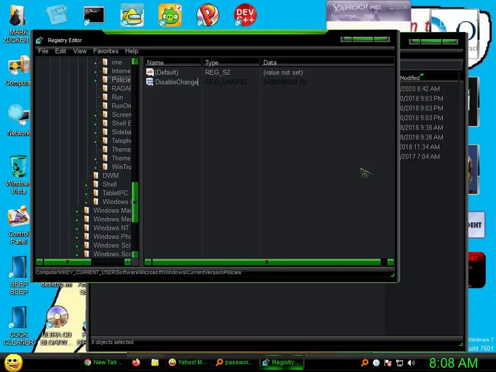Click the DisableChange rename text field

click(176, 82)
